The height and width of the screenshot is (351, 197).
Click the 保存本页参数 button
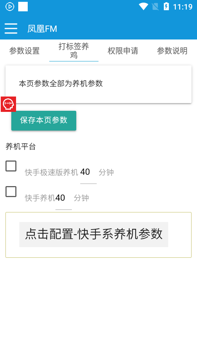[44, 120]
